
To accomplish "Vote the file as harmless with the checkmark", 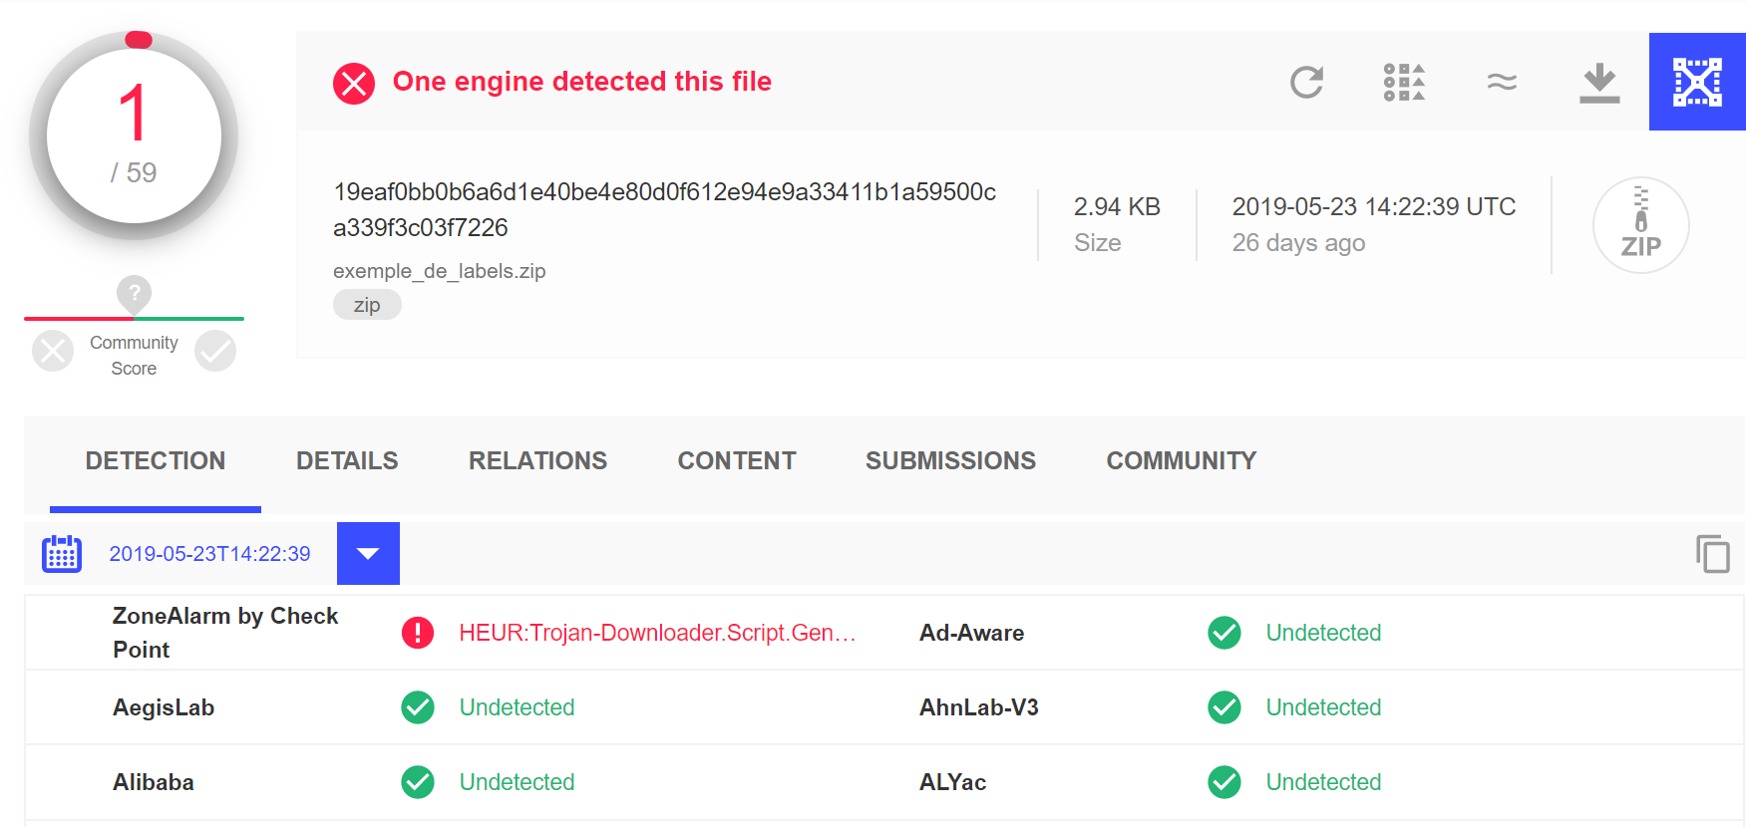I will [x=214, y=351].
